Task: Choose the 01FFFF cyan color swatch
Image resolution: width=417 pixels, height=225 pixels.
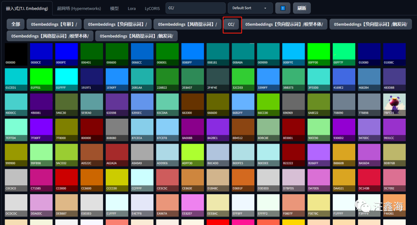Action: [66, 79]
